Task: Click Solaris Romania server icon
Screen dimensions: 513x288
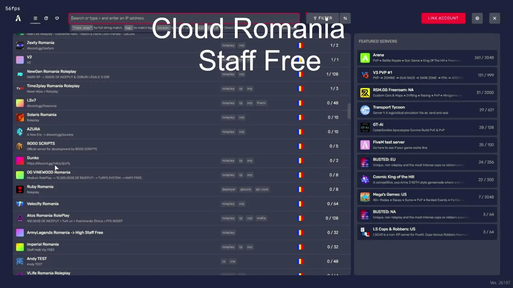Action: coord(20,117)
